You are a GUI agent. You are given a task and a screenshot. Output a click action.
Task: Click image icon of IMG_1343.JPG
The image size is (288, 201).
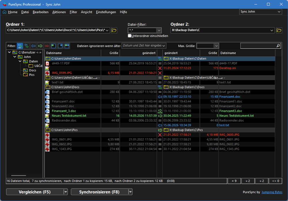click(48, 149)
